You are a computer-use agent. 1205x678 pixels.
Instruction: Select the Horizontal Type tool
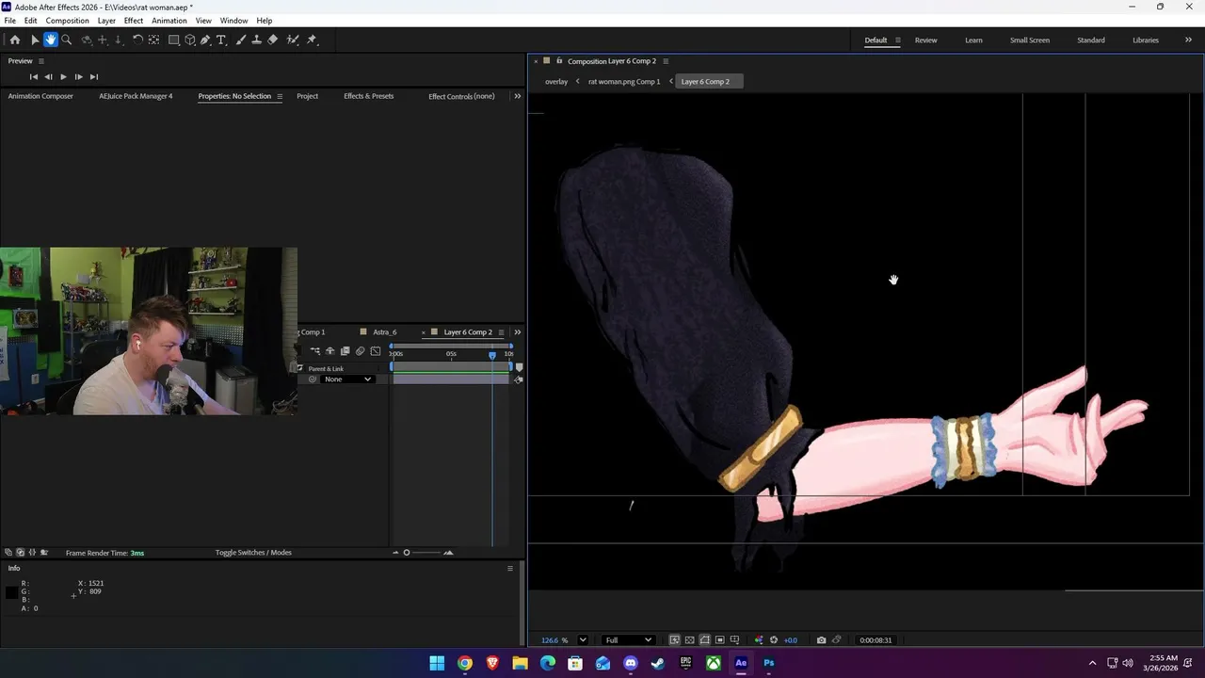click(221, 40)
